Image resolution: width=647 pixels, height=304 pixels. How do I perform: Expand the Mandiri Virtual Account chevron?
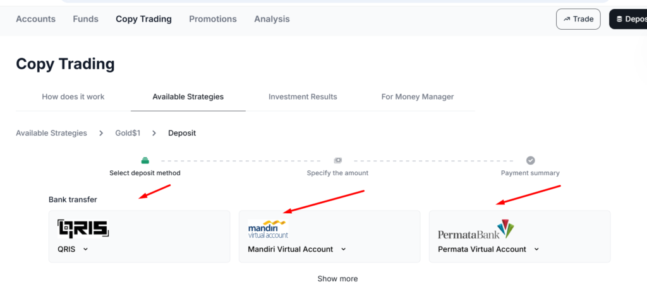click(x=344, y=249)
